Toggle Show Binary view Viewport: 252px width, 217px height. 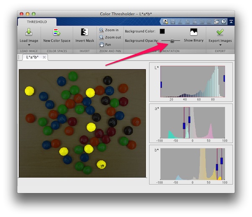click(194, 32)
